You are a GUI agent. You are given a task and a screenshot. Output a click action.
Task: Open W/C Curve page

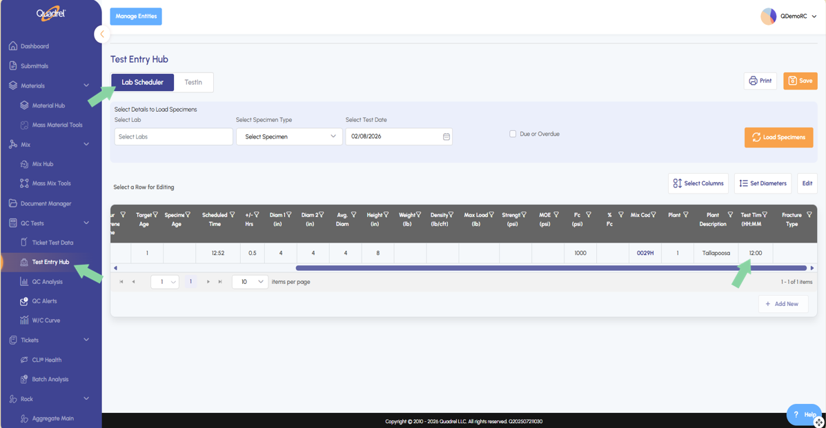(46, 320)
